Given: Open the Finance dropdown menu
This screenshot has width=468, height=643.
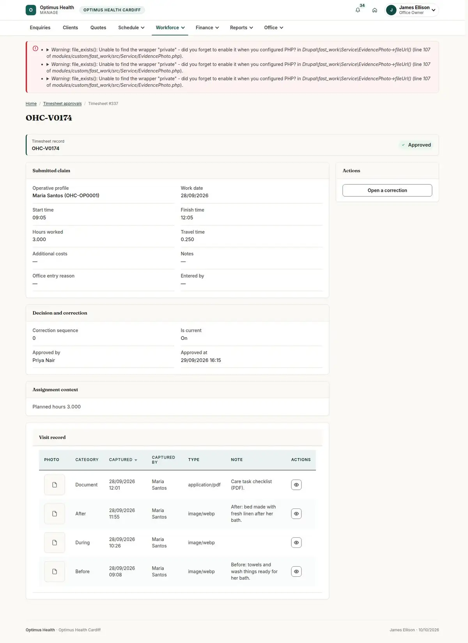Looking at the screenshot, I should 207,28.
